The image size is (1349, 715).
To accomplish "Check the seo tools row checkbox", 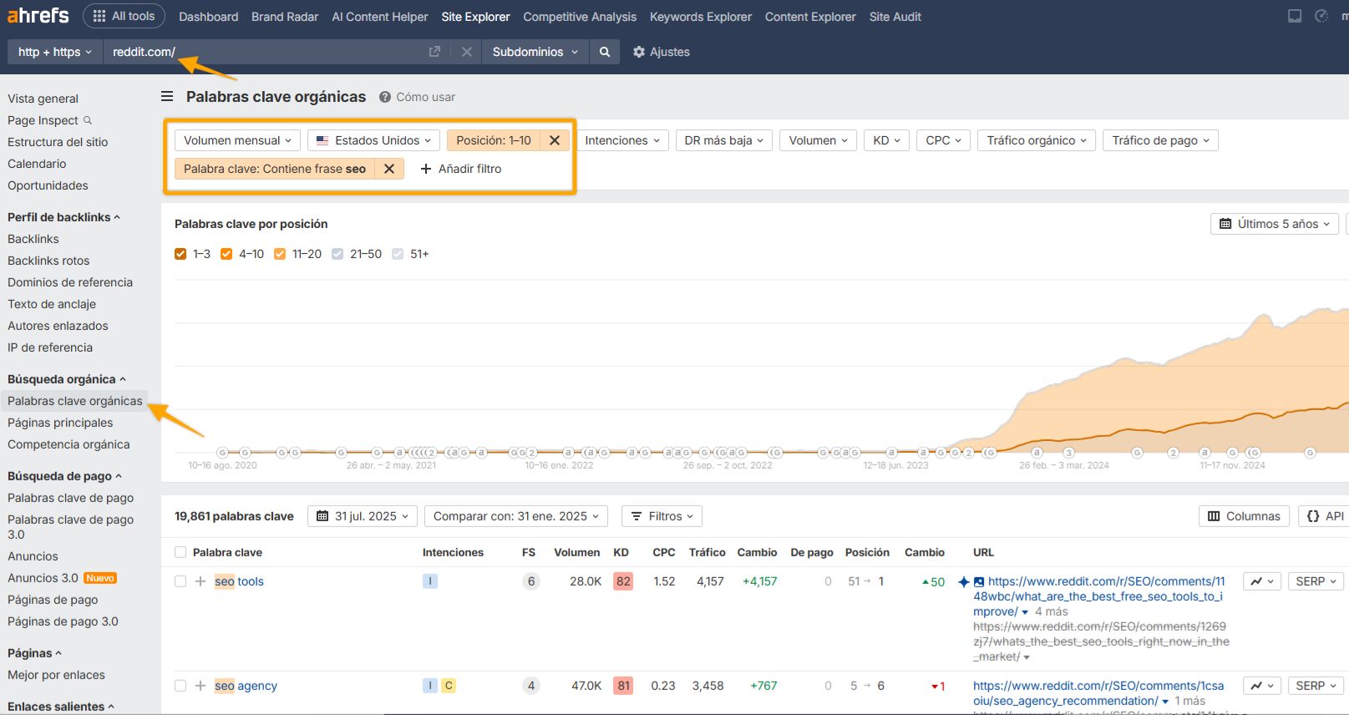I will point(180,581).
